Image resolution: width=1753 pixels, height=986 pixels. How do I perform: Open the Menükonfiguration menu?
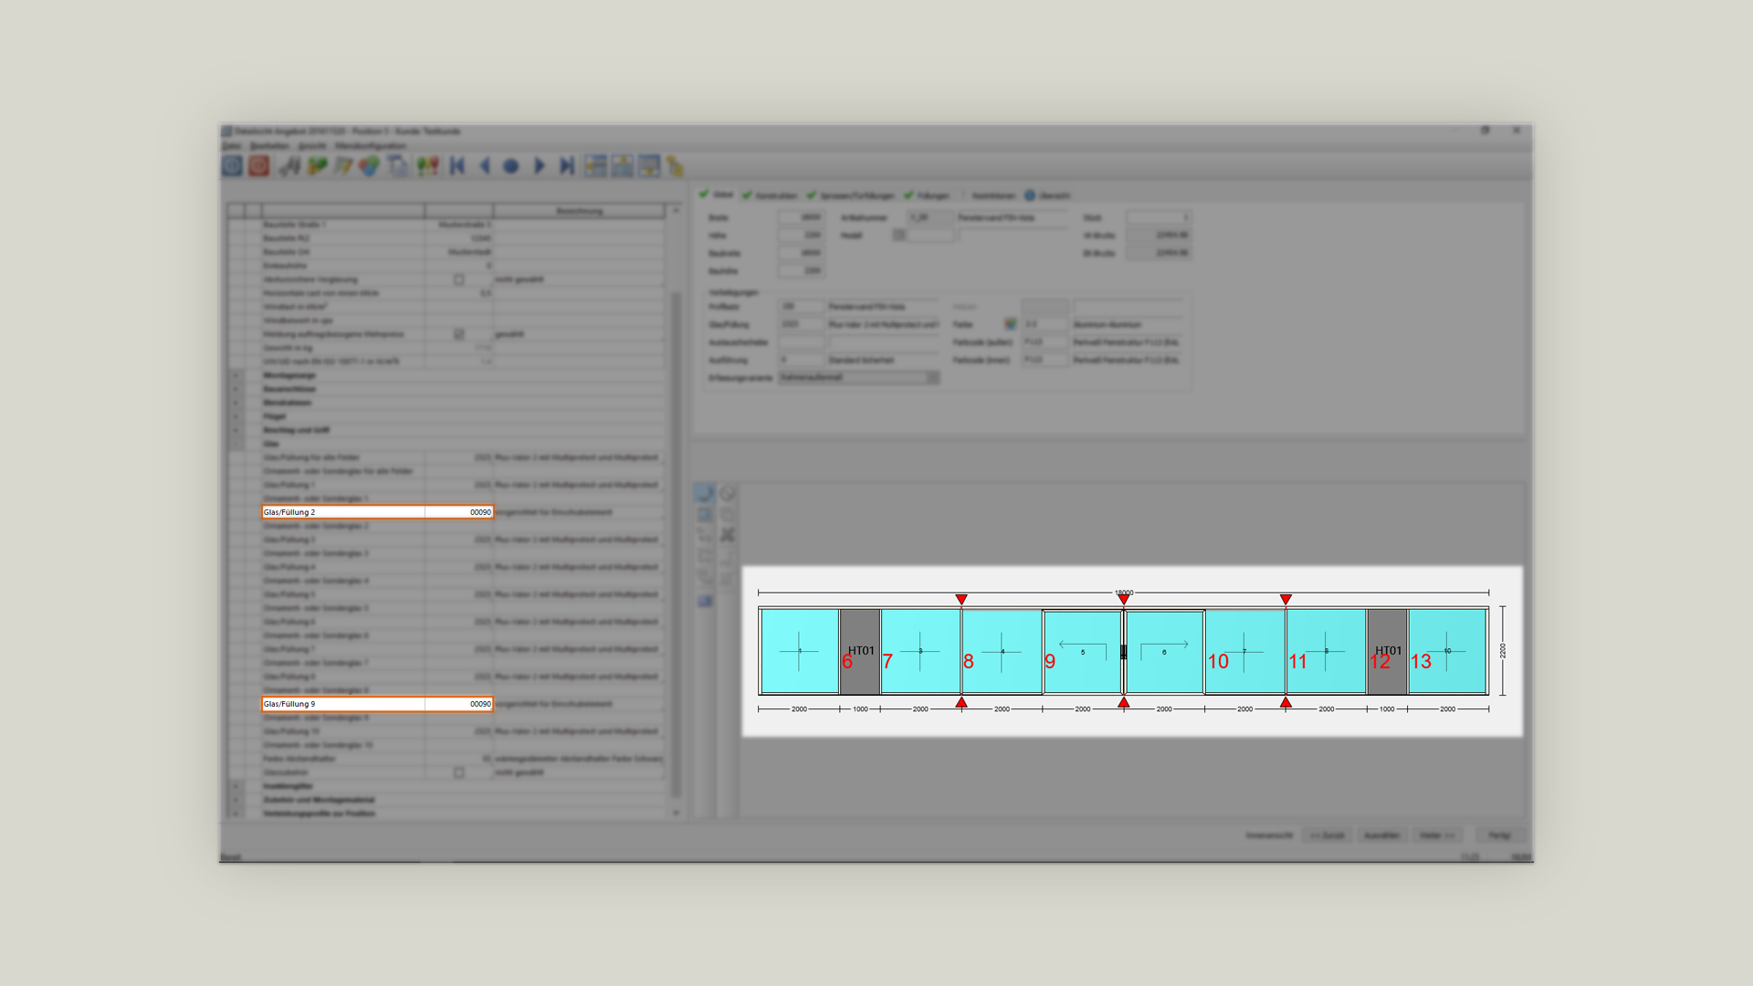click(x=370, y=146)
